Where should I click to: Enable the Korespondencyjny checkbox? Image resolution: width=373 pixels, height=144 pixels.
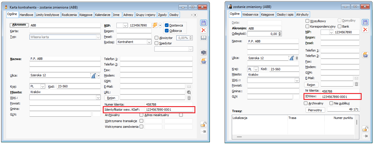coord(307,26)
